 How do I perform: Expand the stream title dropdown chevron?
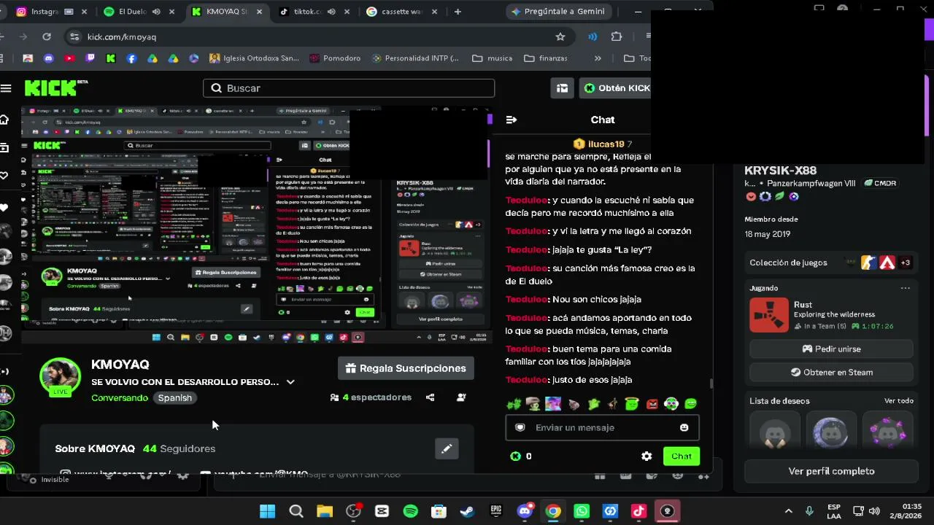[x=290, y=382]
